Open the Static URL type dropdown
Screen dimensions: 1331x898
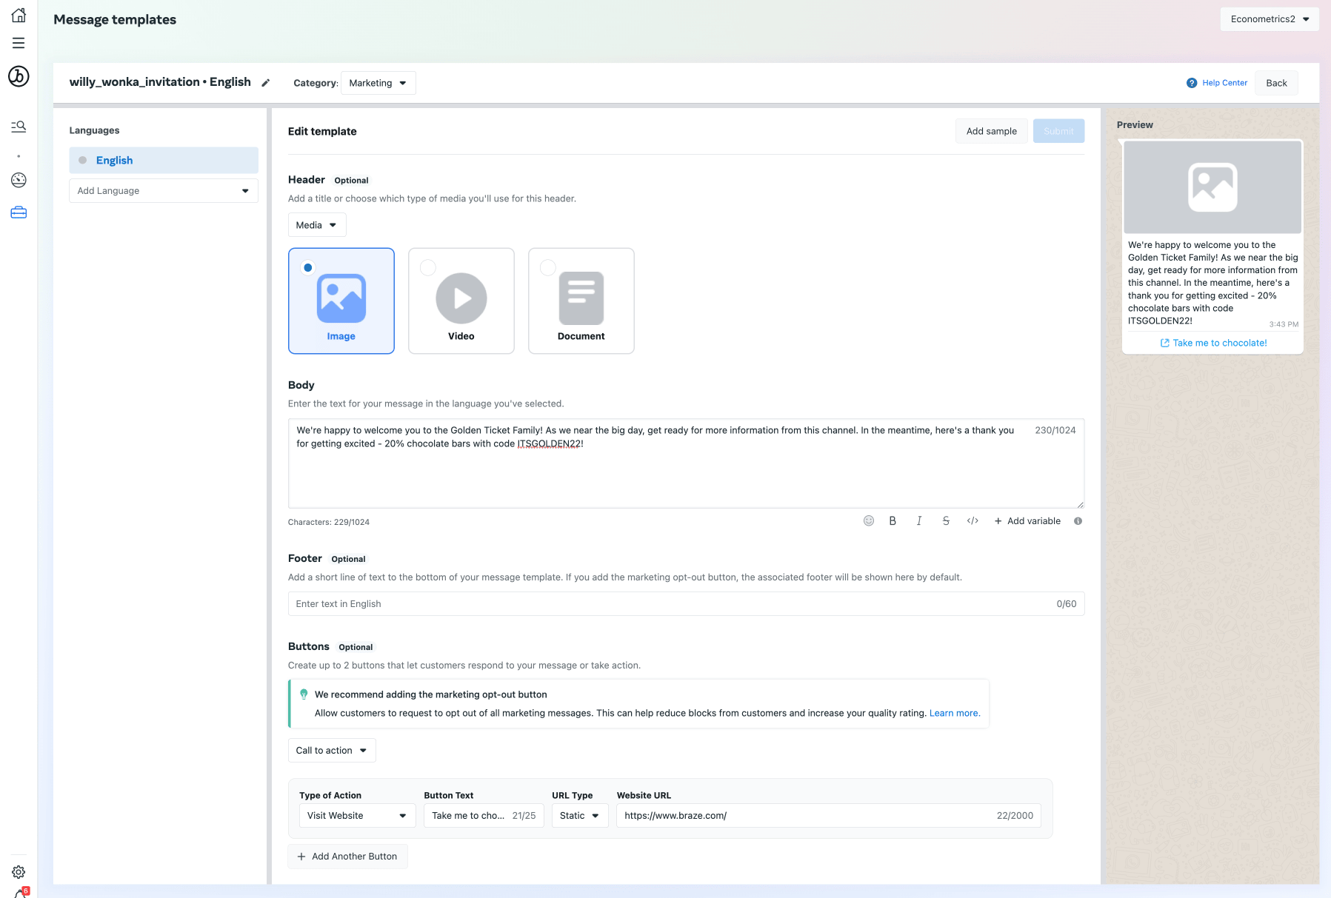click(580, 816)
